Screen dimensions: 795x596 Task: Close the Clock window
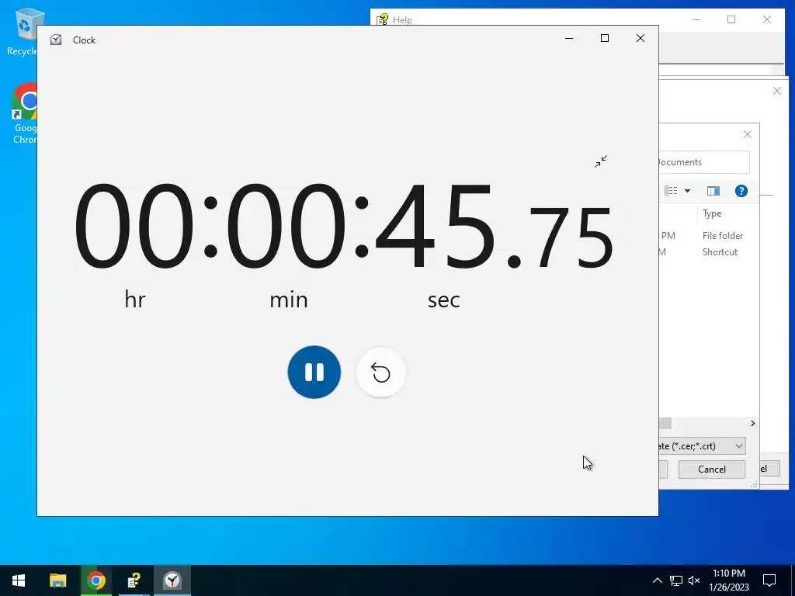tap(641, 39)
